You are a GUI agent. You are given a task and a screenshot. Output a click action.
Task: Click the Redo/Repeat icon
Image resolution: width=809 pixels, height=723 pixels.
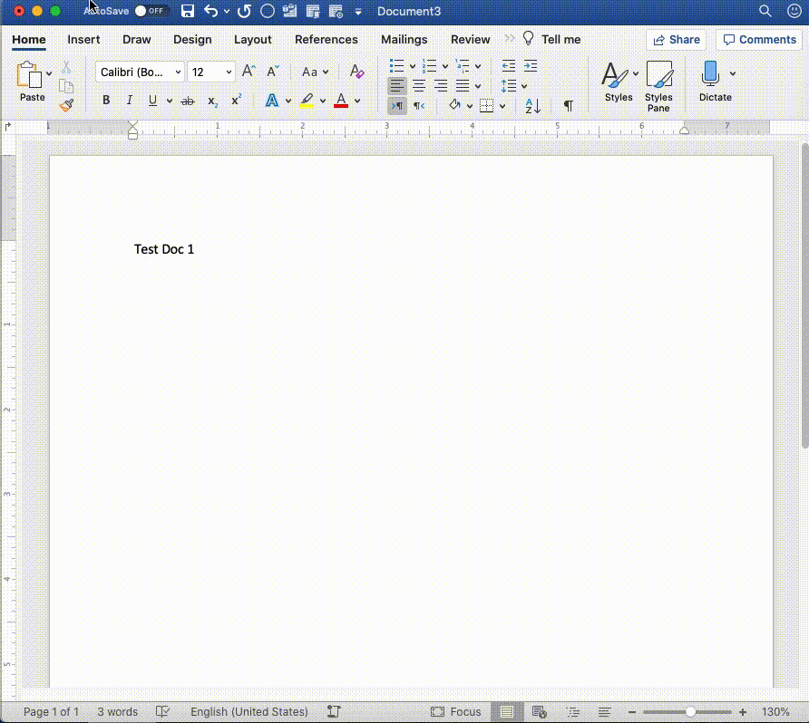pyautogui.click(x=244, y=11)
